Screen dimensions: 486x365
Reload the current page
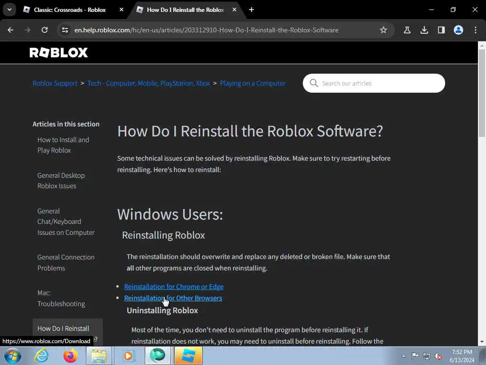click(45, 30)
